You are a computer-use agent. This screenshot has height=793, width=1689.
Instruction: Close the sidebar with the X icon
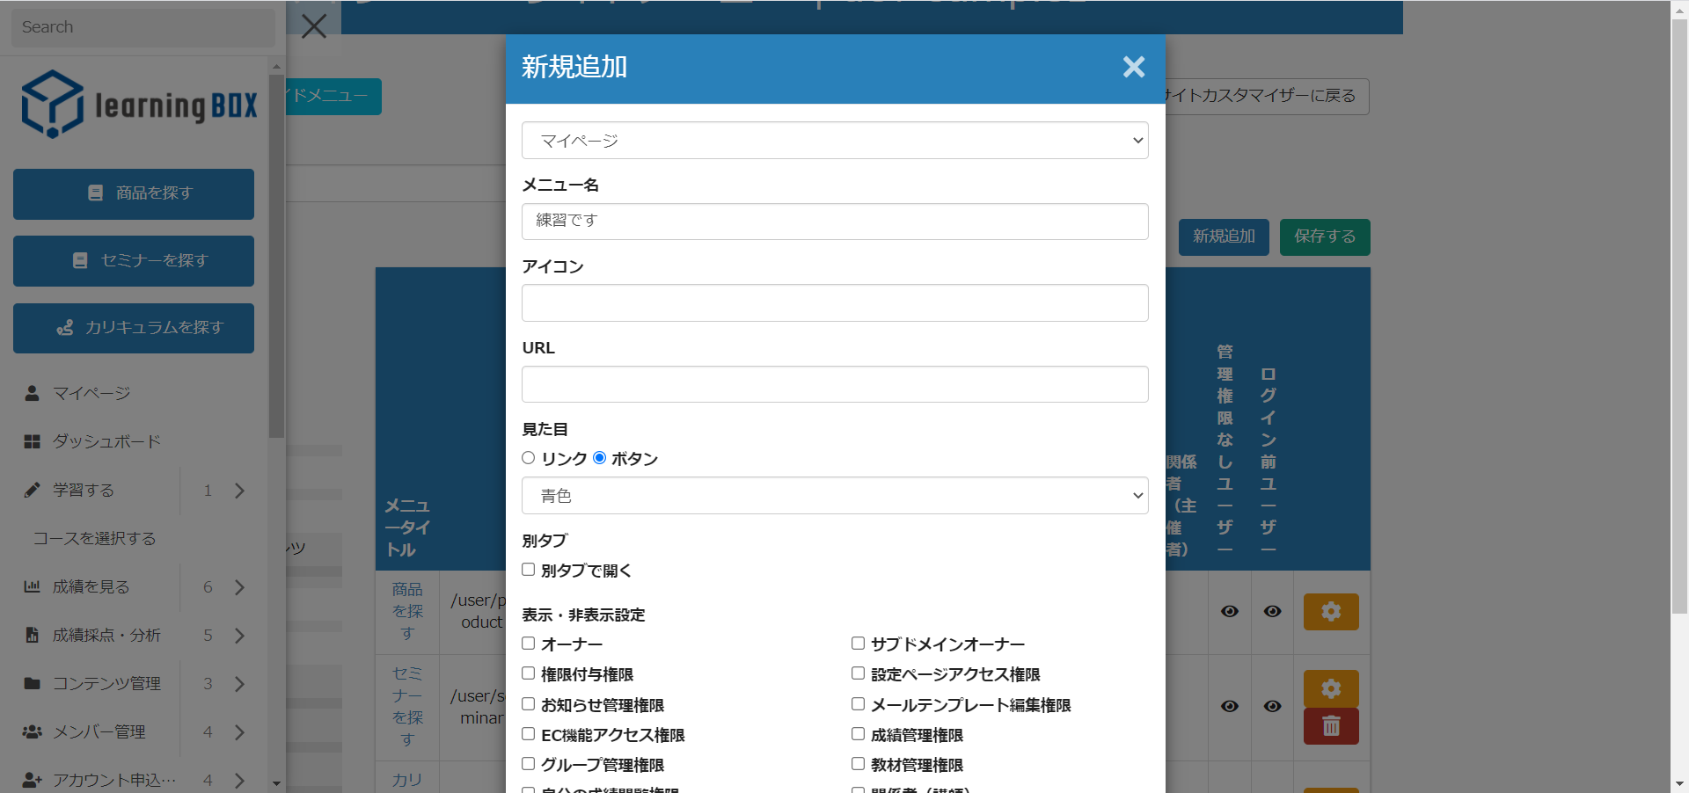pyautogui.click(x=314, y=26)
